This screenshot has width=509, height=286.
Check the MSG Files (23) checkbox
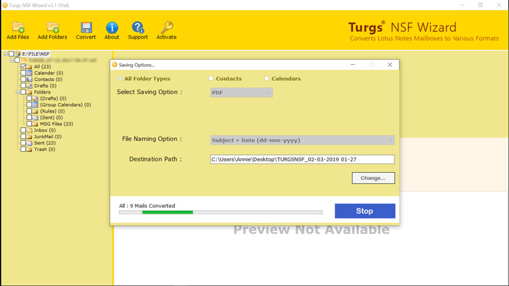(29, 124)
